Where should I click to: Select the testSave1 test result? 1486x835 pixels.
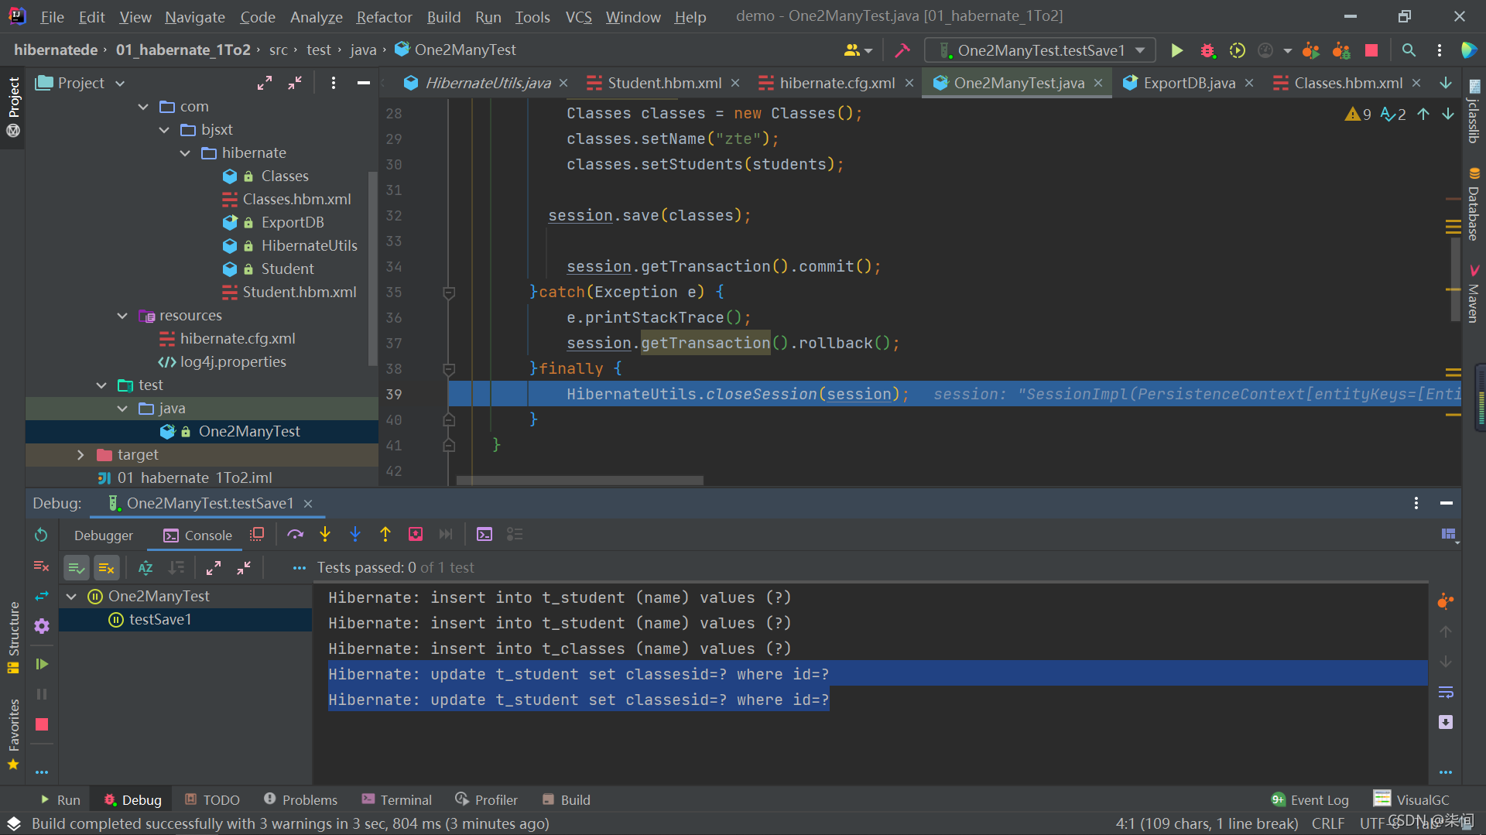coord(160,620)
